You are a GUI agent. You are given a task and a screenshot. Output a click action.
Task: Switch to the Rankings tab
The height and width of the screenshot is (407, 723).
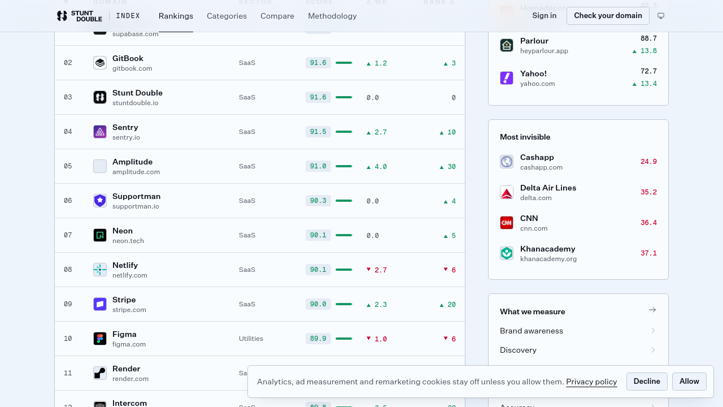point(176,16)
